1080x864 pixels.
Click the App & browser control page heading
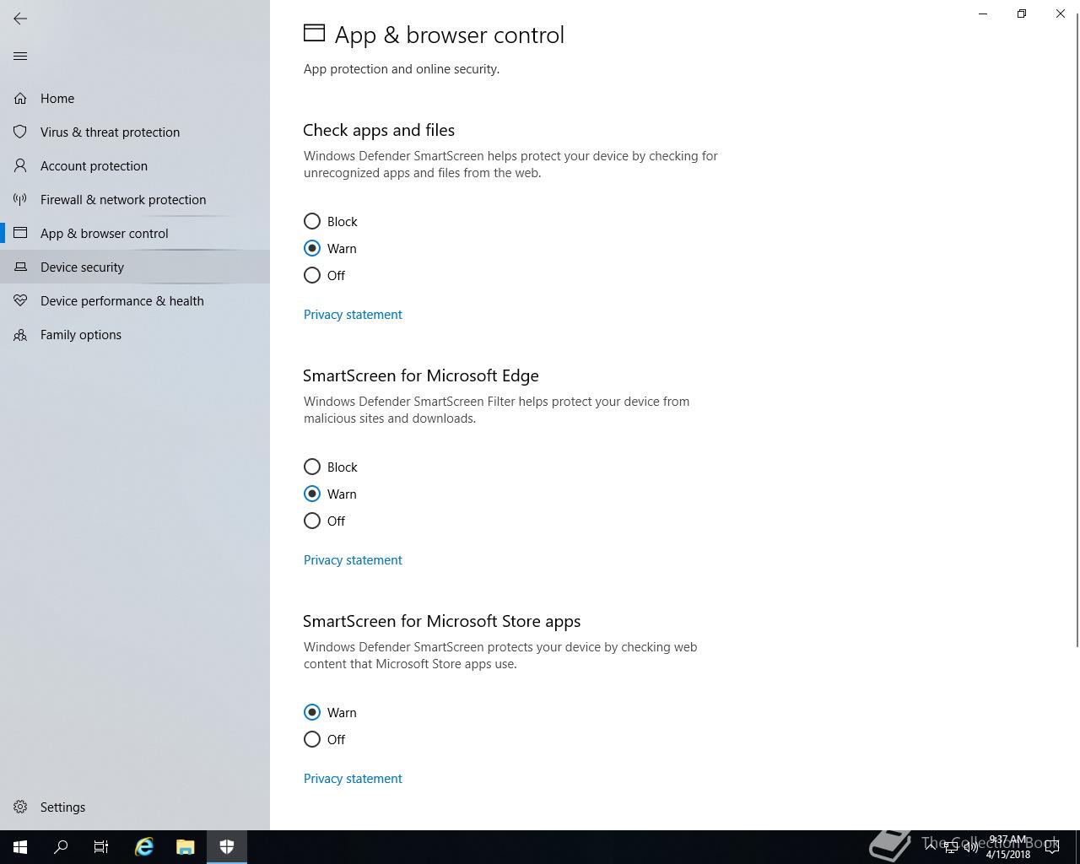click(450, 35)
